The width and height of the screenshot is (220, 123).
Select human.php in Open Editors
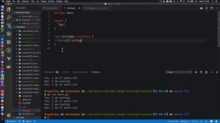27,16
